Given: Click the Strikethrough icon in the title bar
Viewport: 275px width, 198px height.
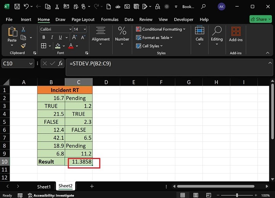Looking at the screenshot, I should [118, 6].
